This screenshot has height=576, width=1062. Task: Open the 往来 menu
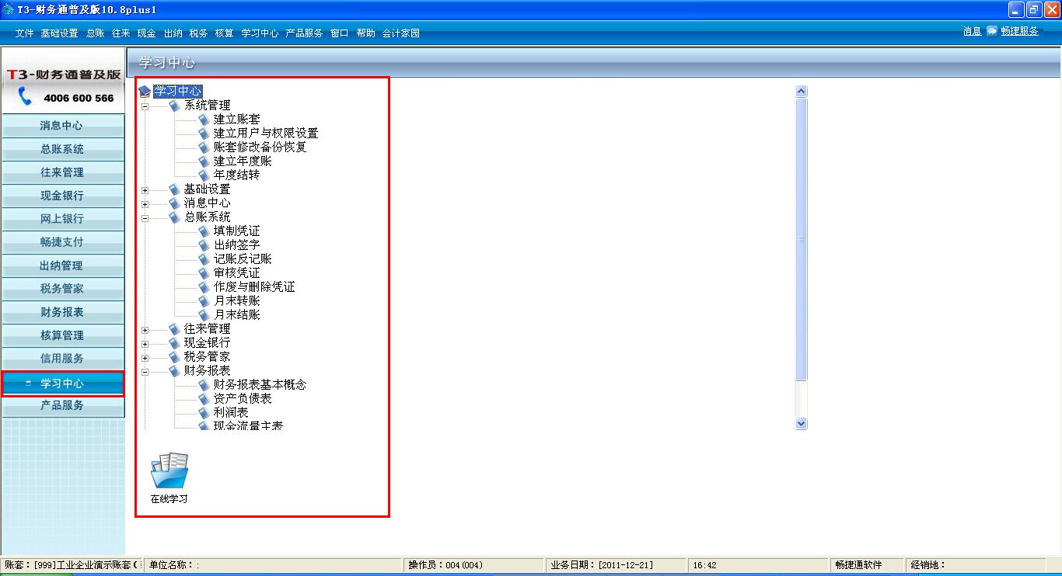(x=121, y=33)
